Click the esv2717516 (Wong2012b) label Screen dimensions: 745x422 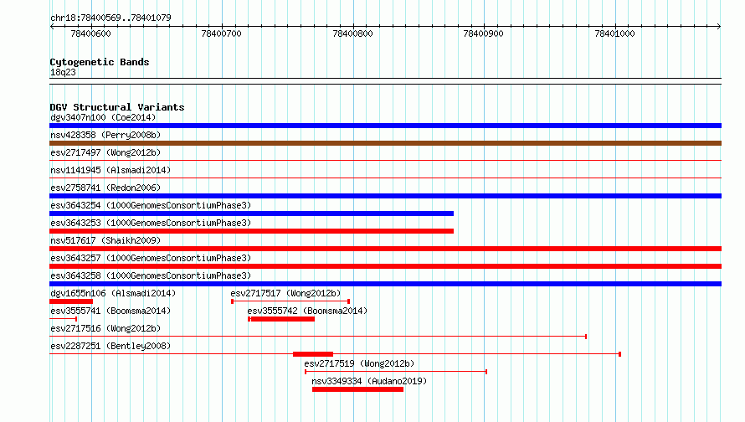point(105,328)
